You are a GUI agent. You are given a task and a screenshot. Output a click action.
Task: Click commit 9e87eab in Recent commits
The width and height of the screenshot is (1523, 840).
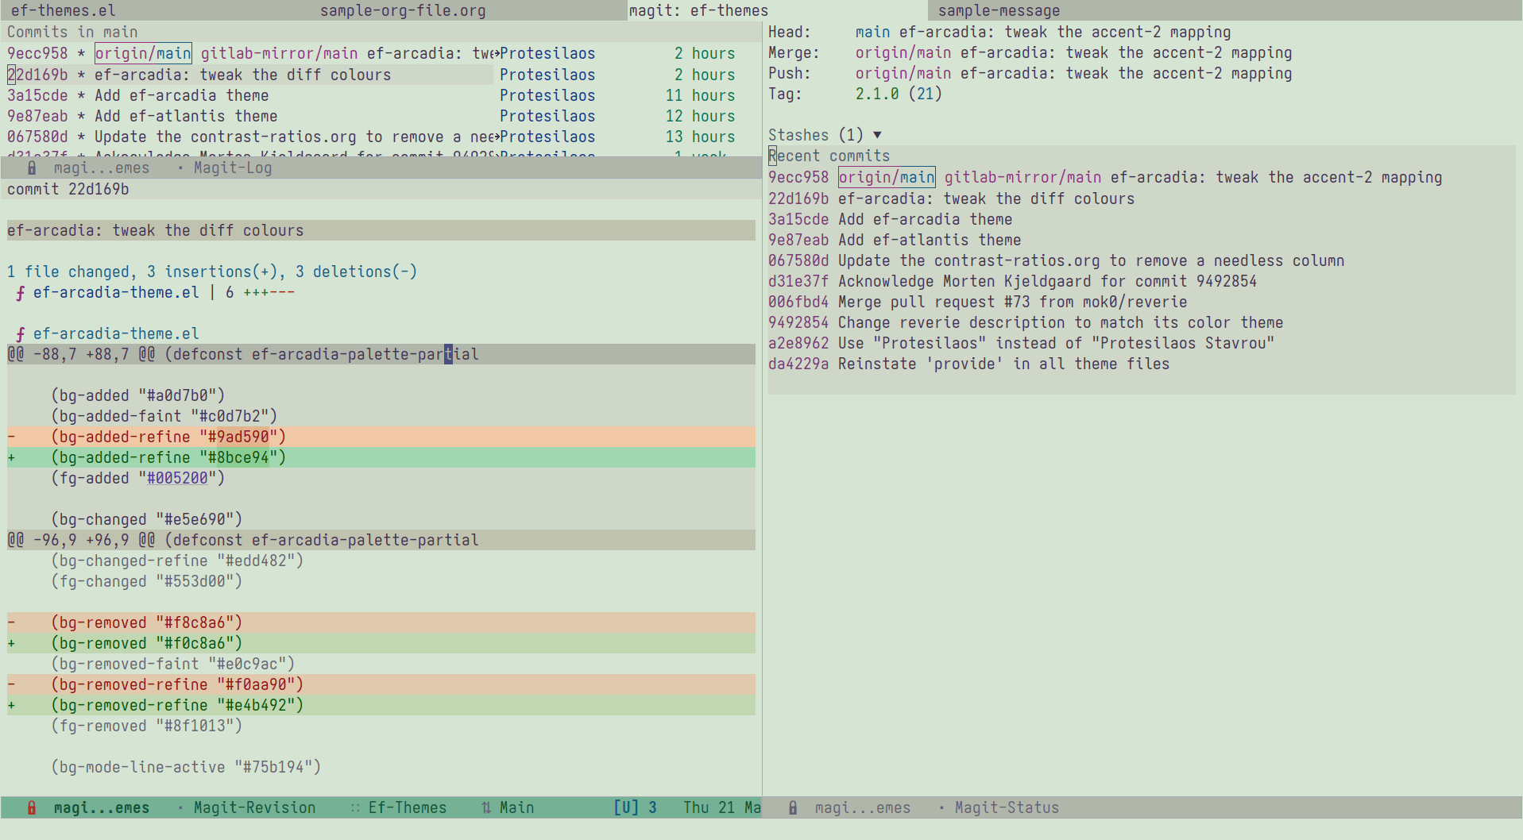point(895,240)
